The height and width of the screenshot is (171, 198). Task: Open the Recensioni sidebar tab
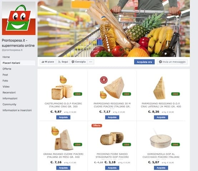pos(9,93)
